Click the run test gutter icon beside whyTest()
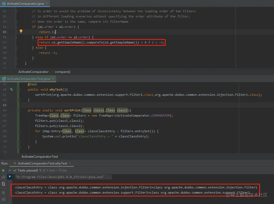 (11, 90)
